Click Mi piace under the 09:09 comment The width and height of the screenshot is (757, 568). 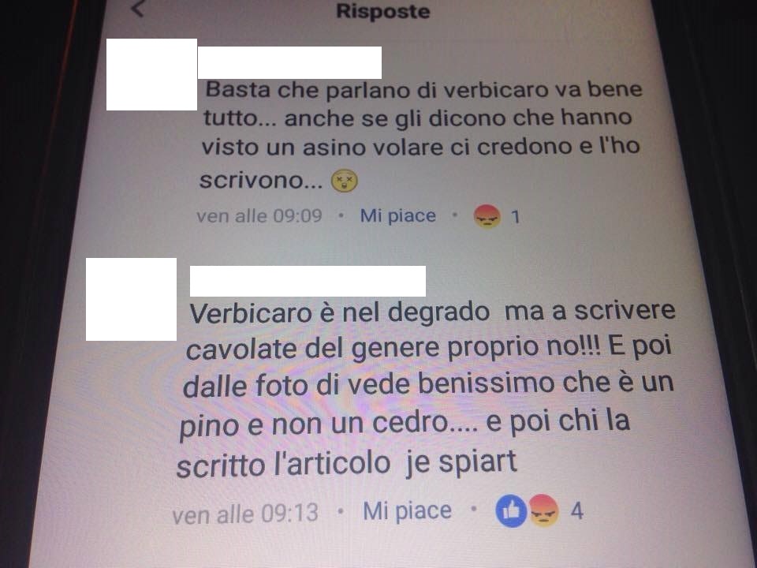click(x=397, y=215)
